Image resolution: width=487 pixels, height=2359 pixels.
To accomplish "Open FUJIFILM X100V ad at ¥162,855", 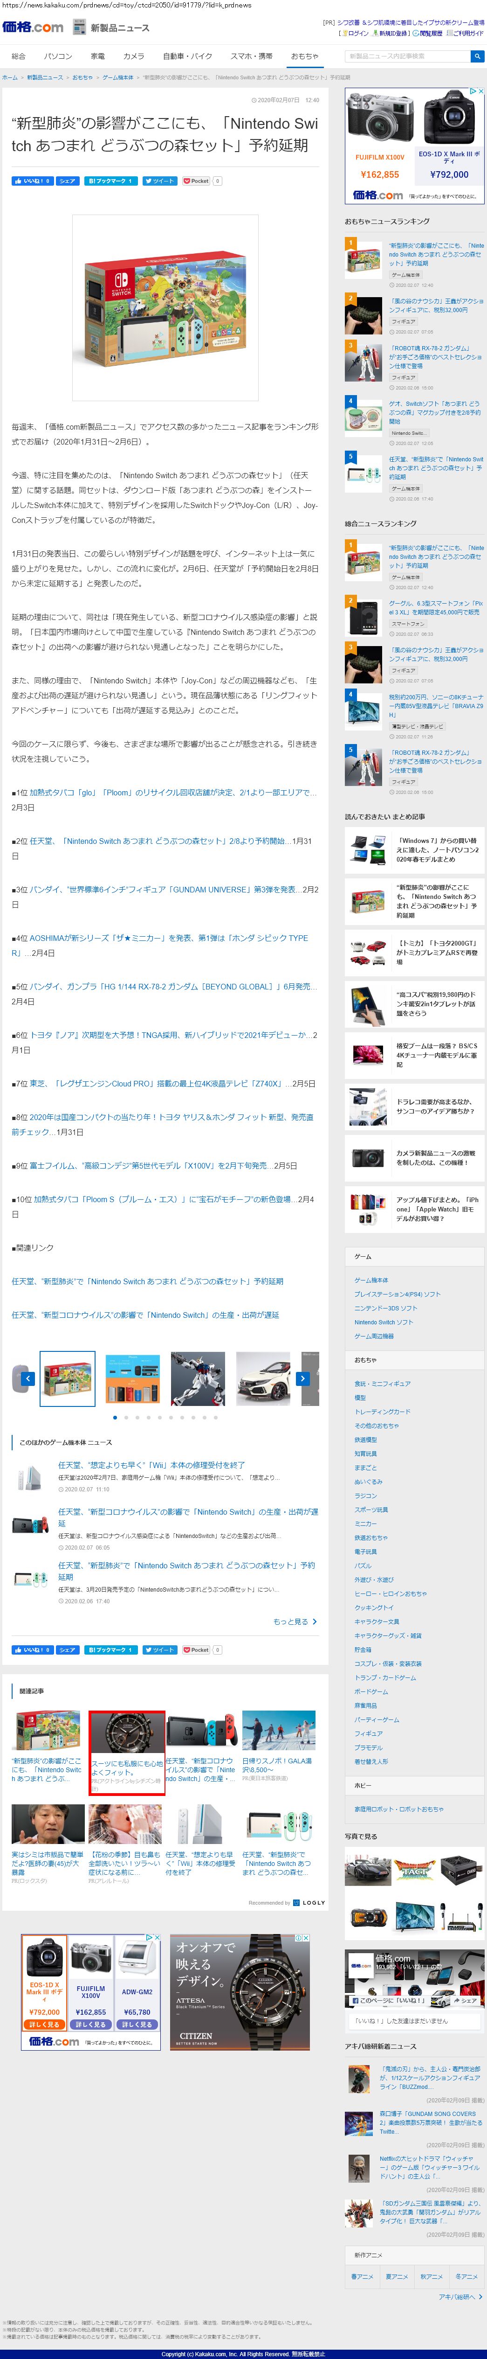I will point(380,136).
